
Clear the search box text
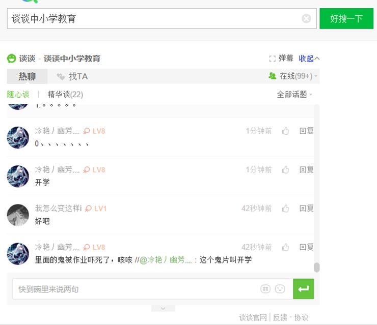(x=306, y=19)
